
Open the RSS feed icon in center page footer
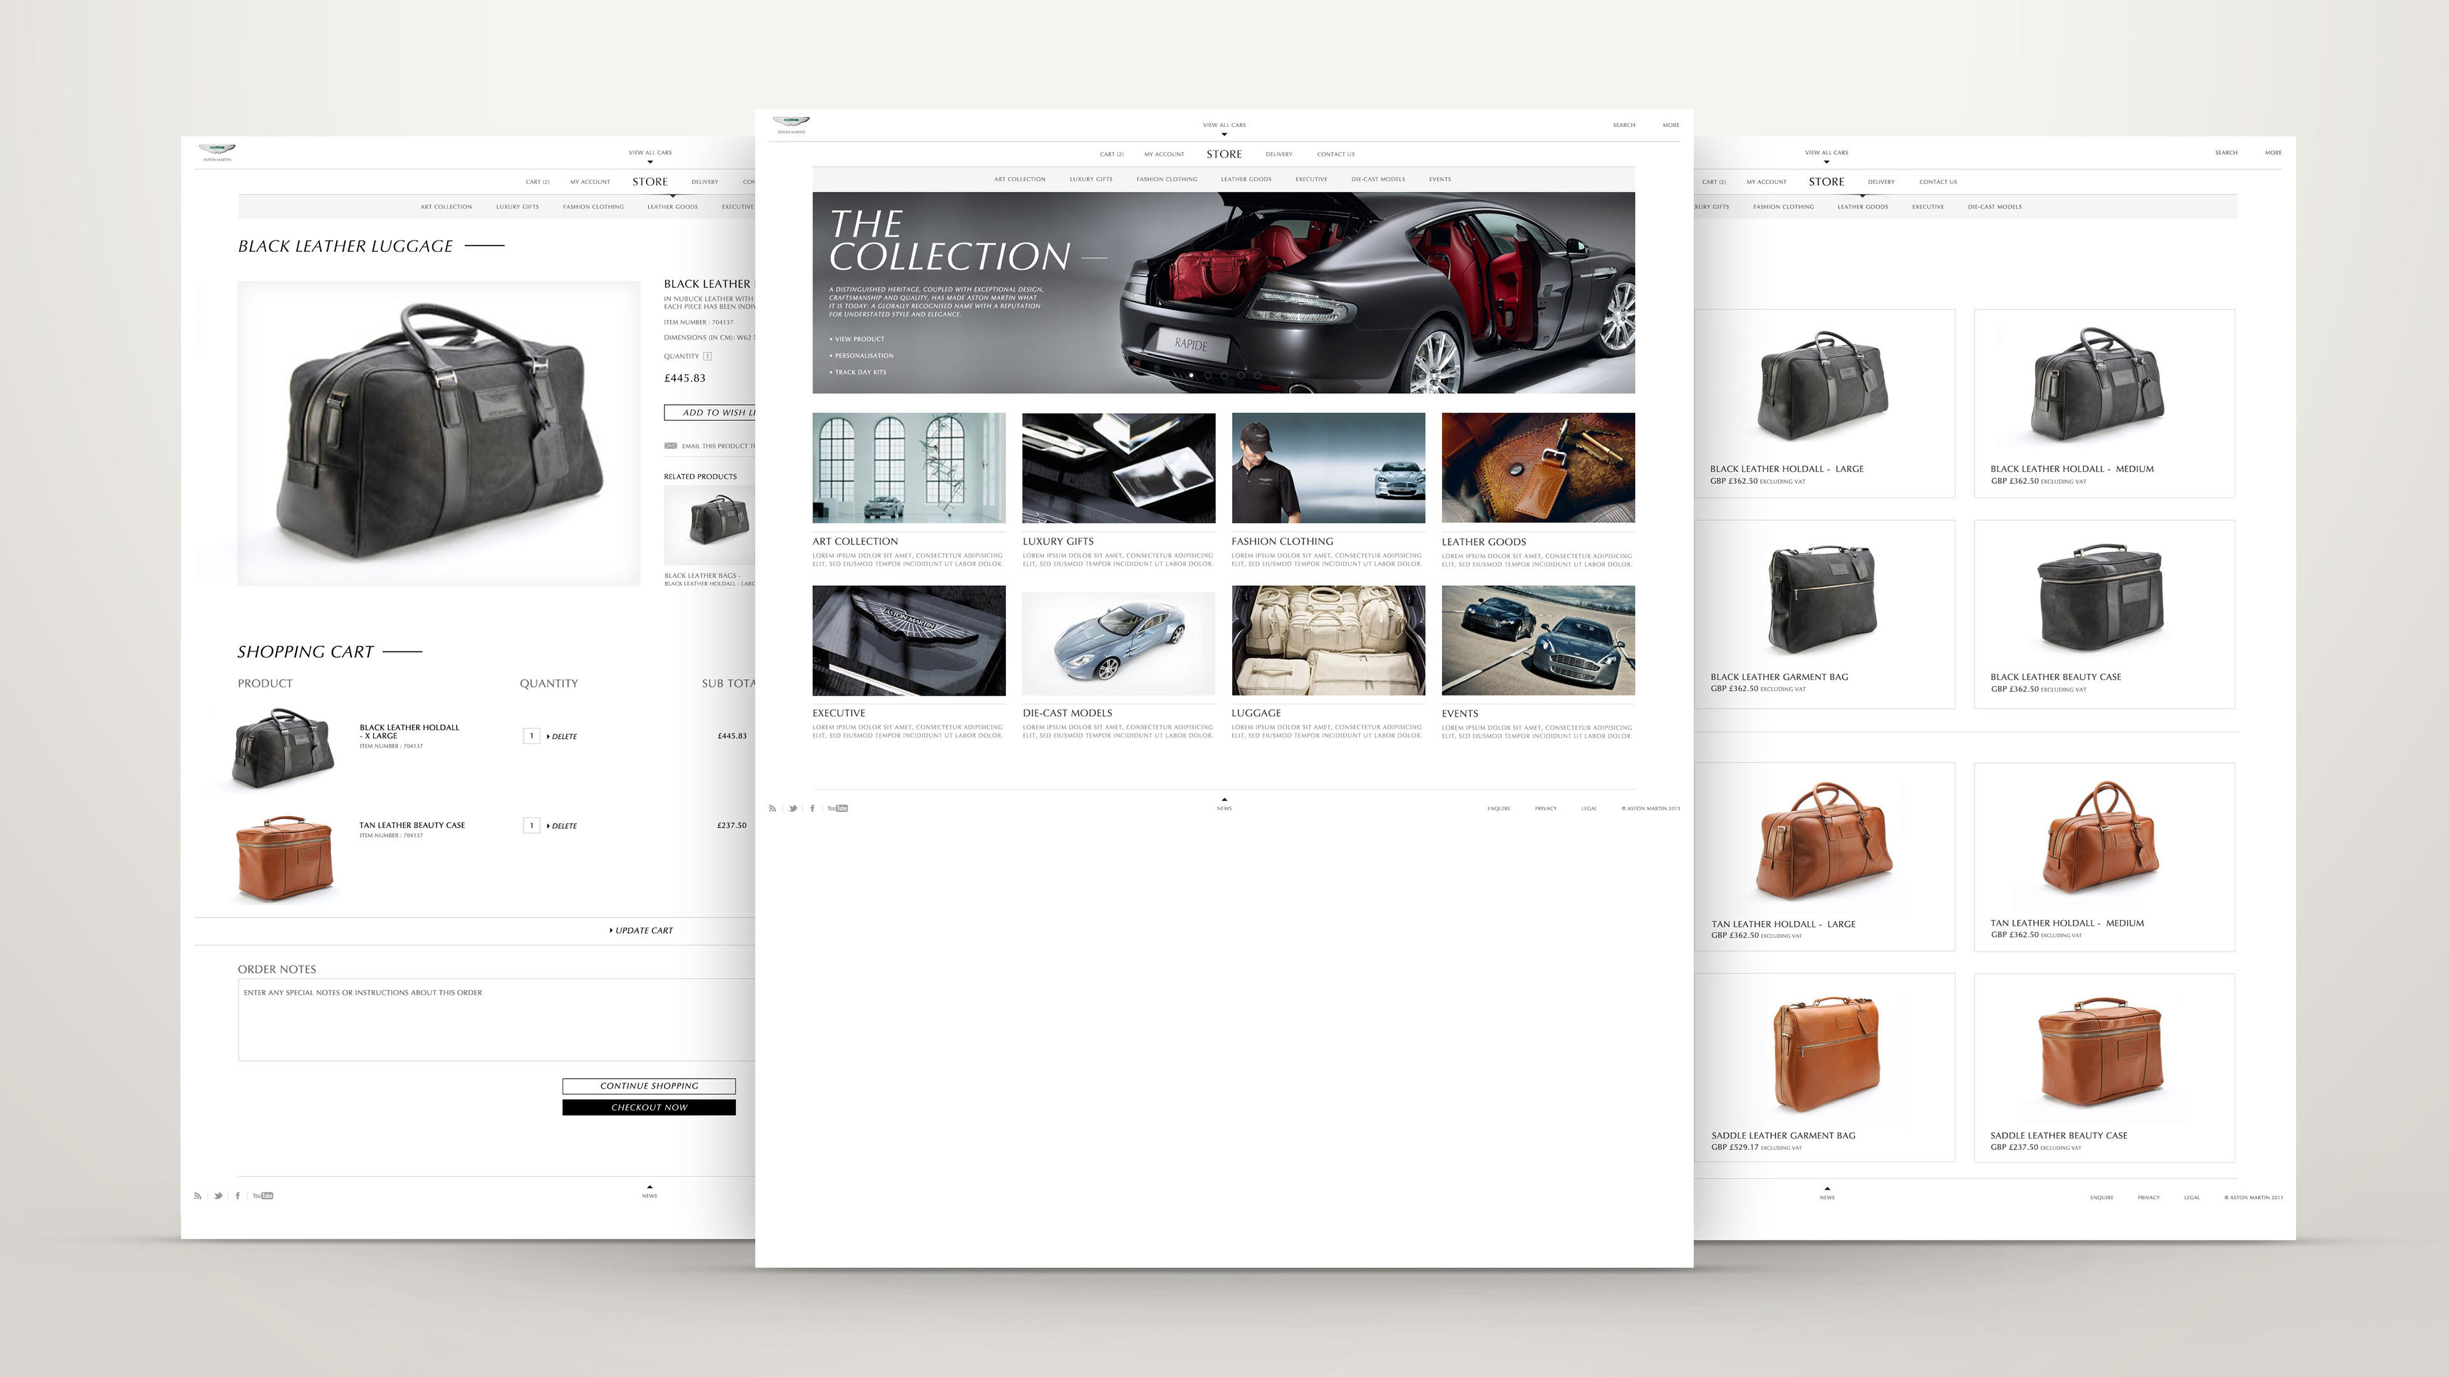pos(772,809)
